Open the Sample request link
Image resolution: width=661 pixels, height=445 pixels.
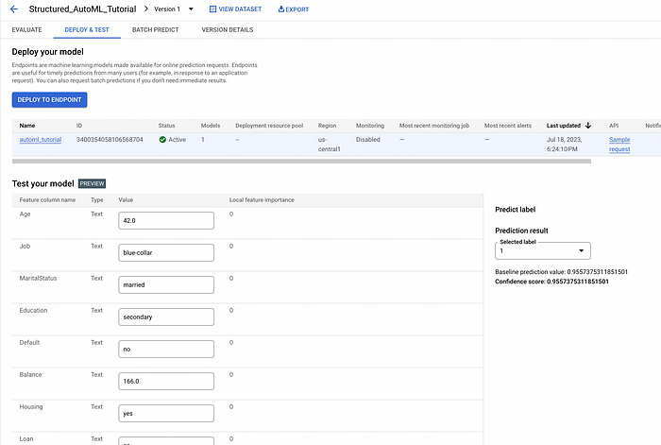click(619, 145)
